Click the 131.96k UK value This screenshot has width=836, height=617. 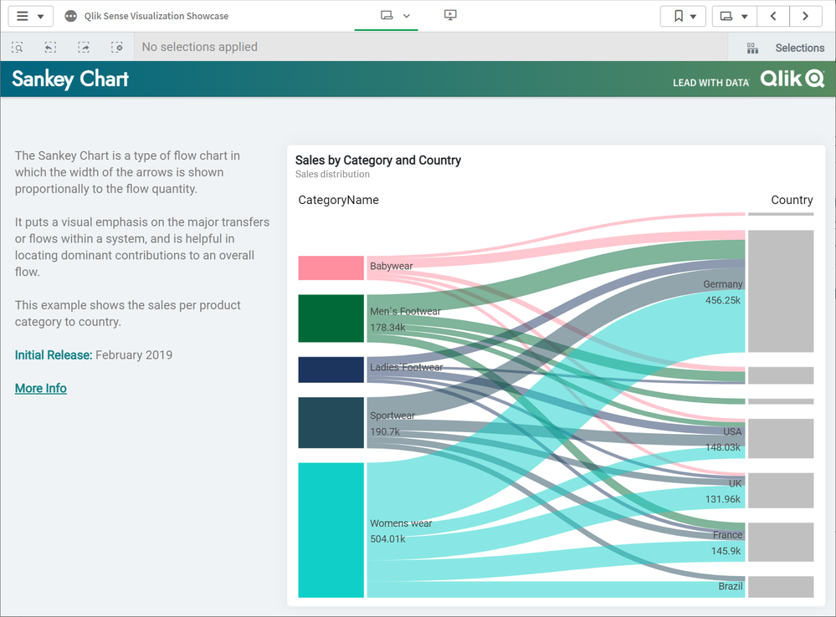(x=723, y=499)
